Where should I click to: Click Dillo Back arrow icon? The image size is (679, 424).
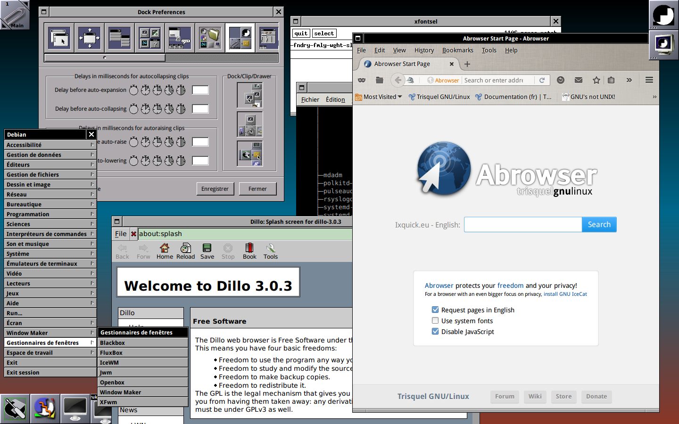[122, 251]
